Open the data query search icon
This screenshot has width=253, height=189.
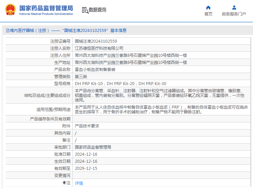pyautogui.click(x=85, y=10)
